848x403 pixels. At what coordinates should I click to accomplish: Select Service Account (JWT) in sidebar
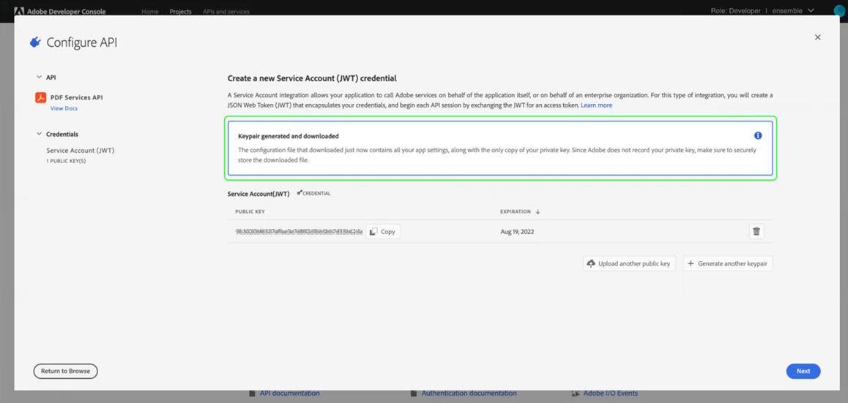coord(81,151)
